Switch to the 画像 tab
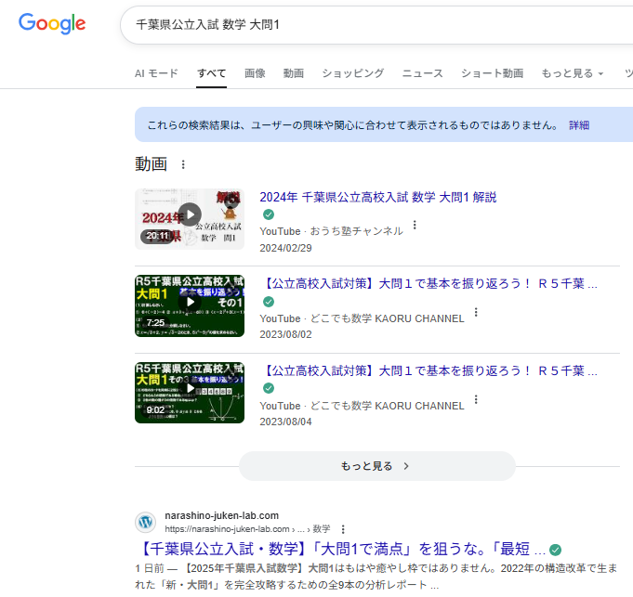Viewport: 633px width, 597px height. (x=255, y=73)
